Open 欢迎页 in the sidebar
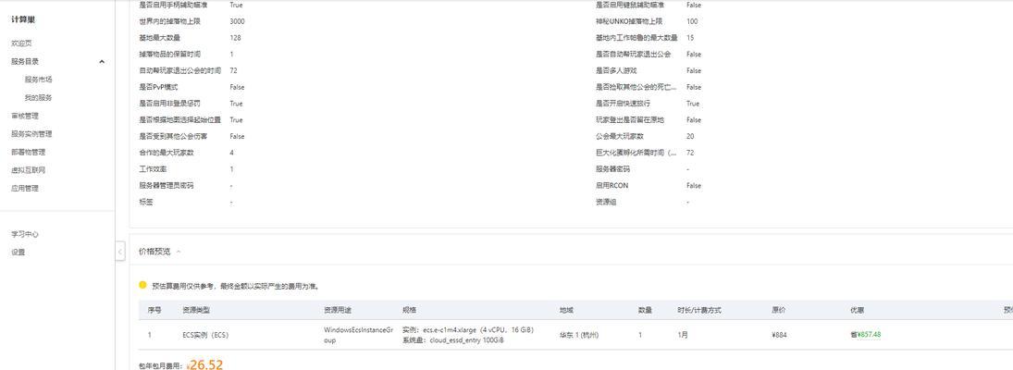1013x370 pixels. click(22, 43)
